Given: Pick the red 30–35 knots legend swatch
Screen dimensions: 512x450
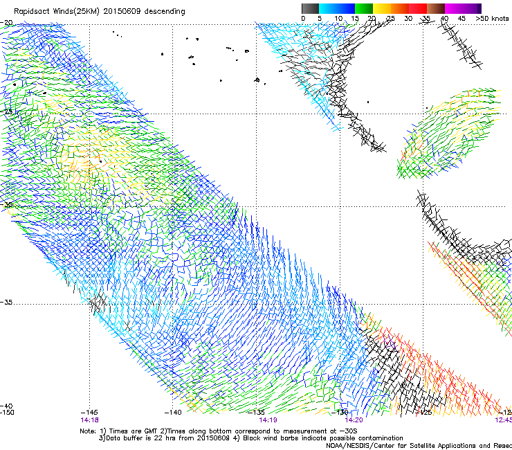Looking at the screenshot, I should 418,8.
